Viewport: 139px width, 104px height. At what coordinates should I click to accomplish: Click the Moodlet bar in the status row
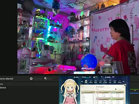pos(110,77)
